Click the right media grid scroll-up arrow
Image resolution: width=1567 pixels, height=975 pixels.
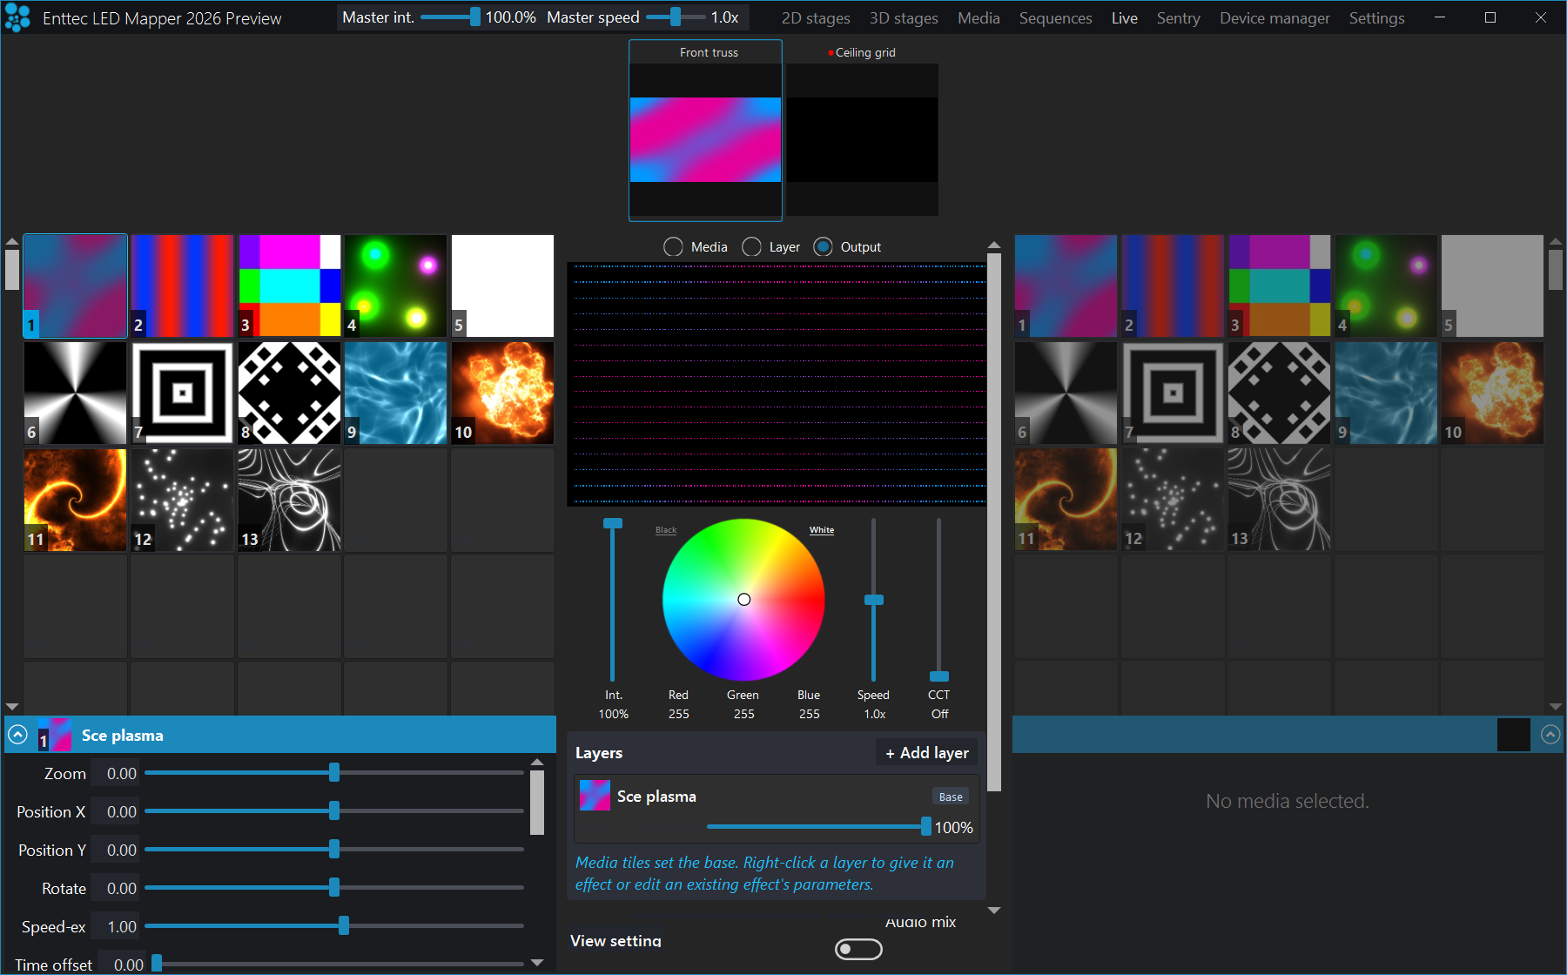pos(1556,242)
